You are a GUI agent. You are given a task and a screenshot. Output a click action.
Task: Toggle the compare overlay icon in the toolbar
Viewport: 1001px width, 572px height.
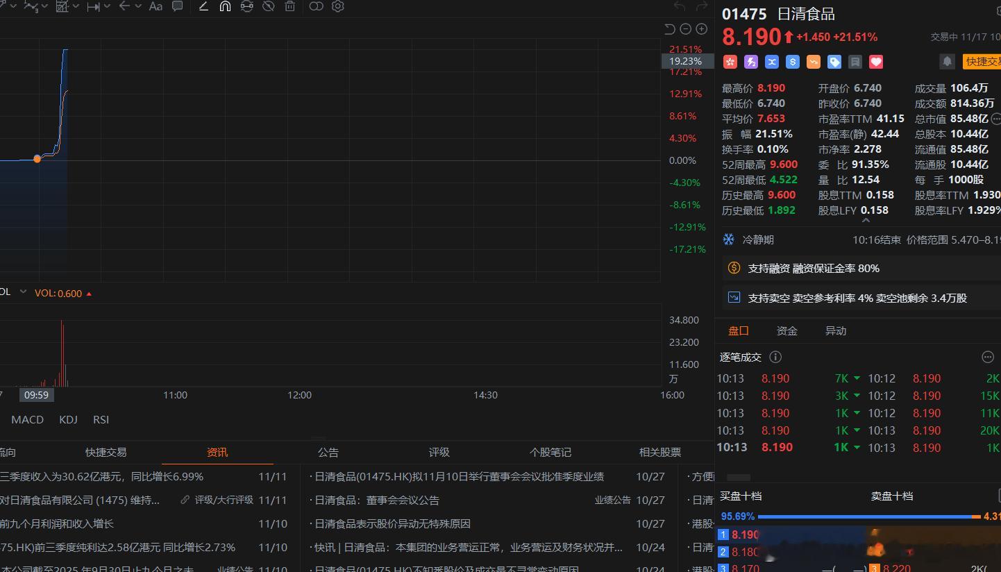coord(316,6)
